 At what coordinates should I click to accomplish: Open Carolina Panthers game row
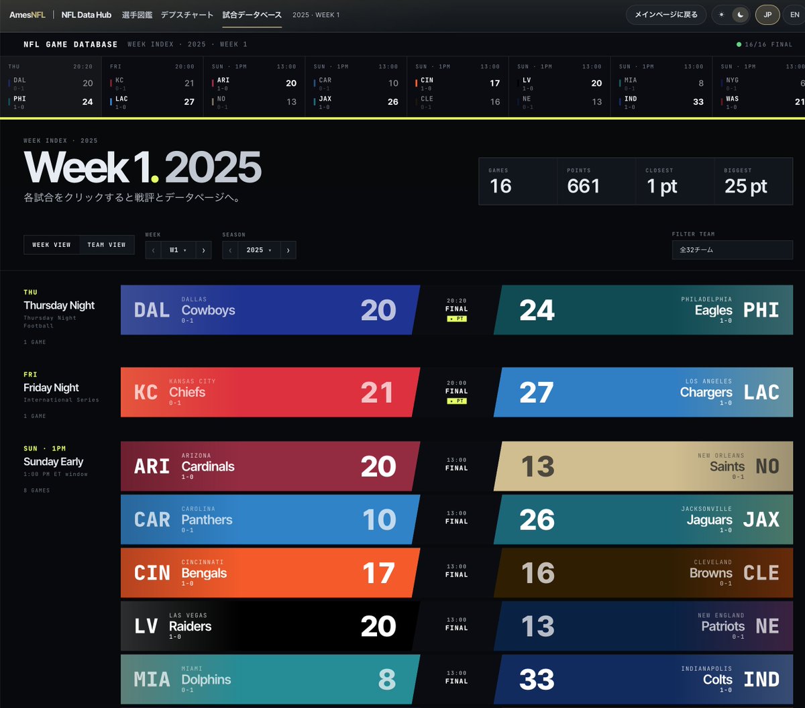[270, 519]
